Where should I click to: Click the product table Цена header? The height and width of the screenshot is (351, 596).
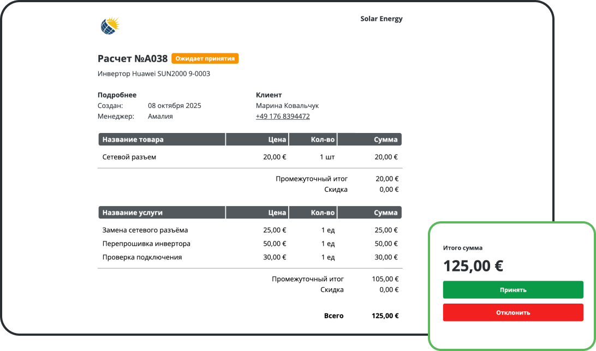[x=257, y=140]
